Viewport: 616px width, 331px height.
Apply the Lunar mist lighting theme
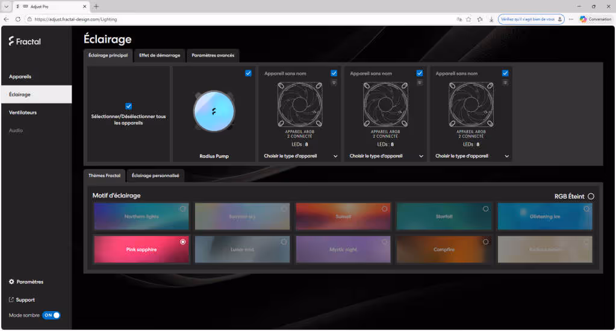(243, 249)
